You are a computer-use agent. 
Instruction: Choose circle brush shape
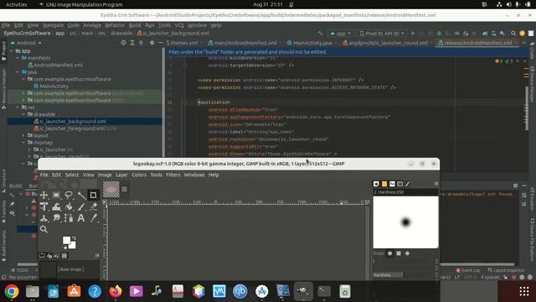click(x=390, y=253)
